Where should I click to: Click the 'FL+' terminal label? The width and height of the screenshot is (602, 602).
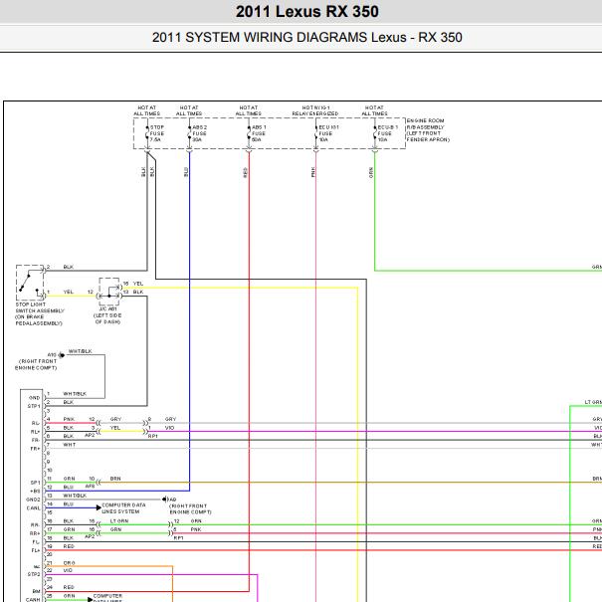click(x=35, y=550)
